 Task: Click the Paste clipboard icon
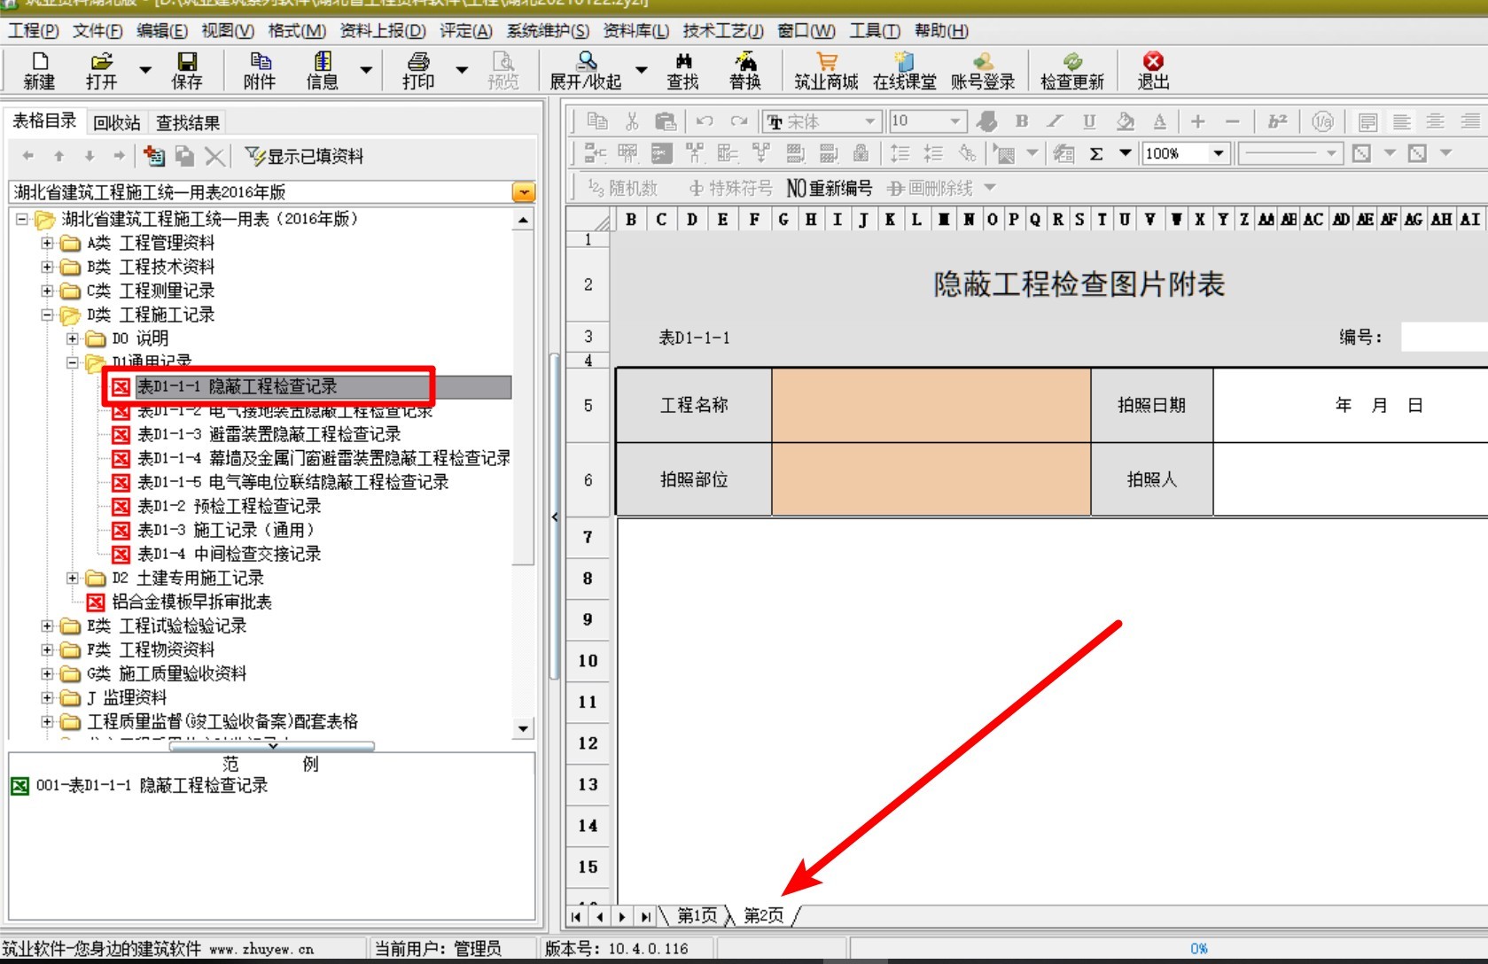(x=666, y=121)
